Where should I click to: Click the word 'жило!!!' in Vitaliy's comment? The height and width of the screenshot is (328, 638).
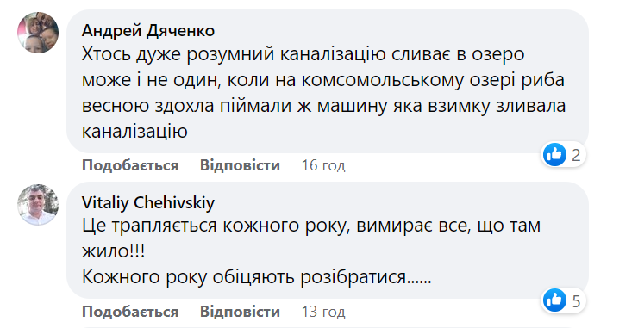(x=114, y=251)
